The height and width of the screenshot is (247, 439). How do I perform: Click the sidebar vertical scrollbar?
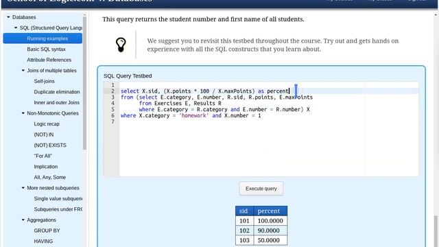coord(84,82)
